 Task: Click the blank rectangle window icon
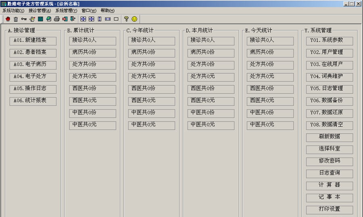(116, 19)
